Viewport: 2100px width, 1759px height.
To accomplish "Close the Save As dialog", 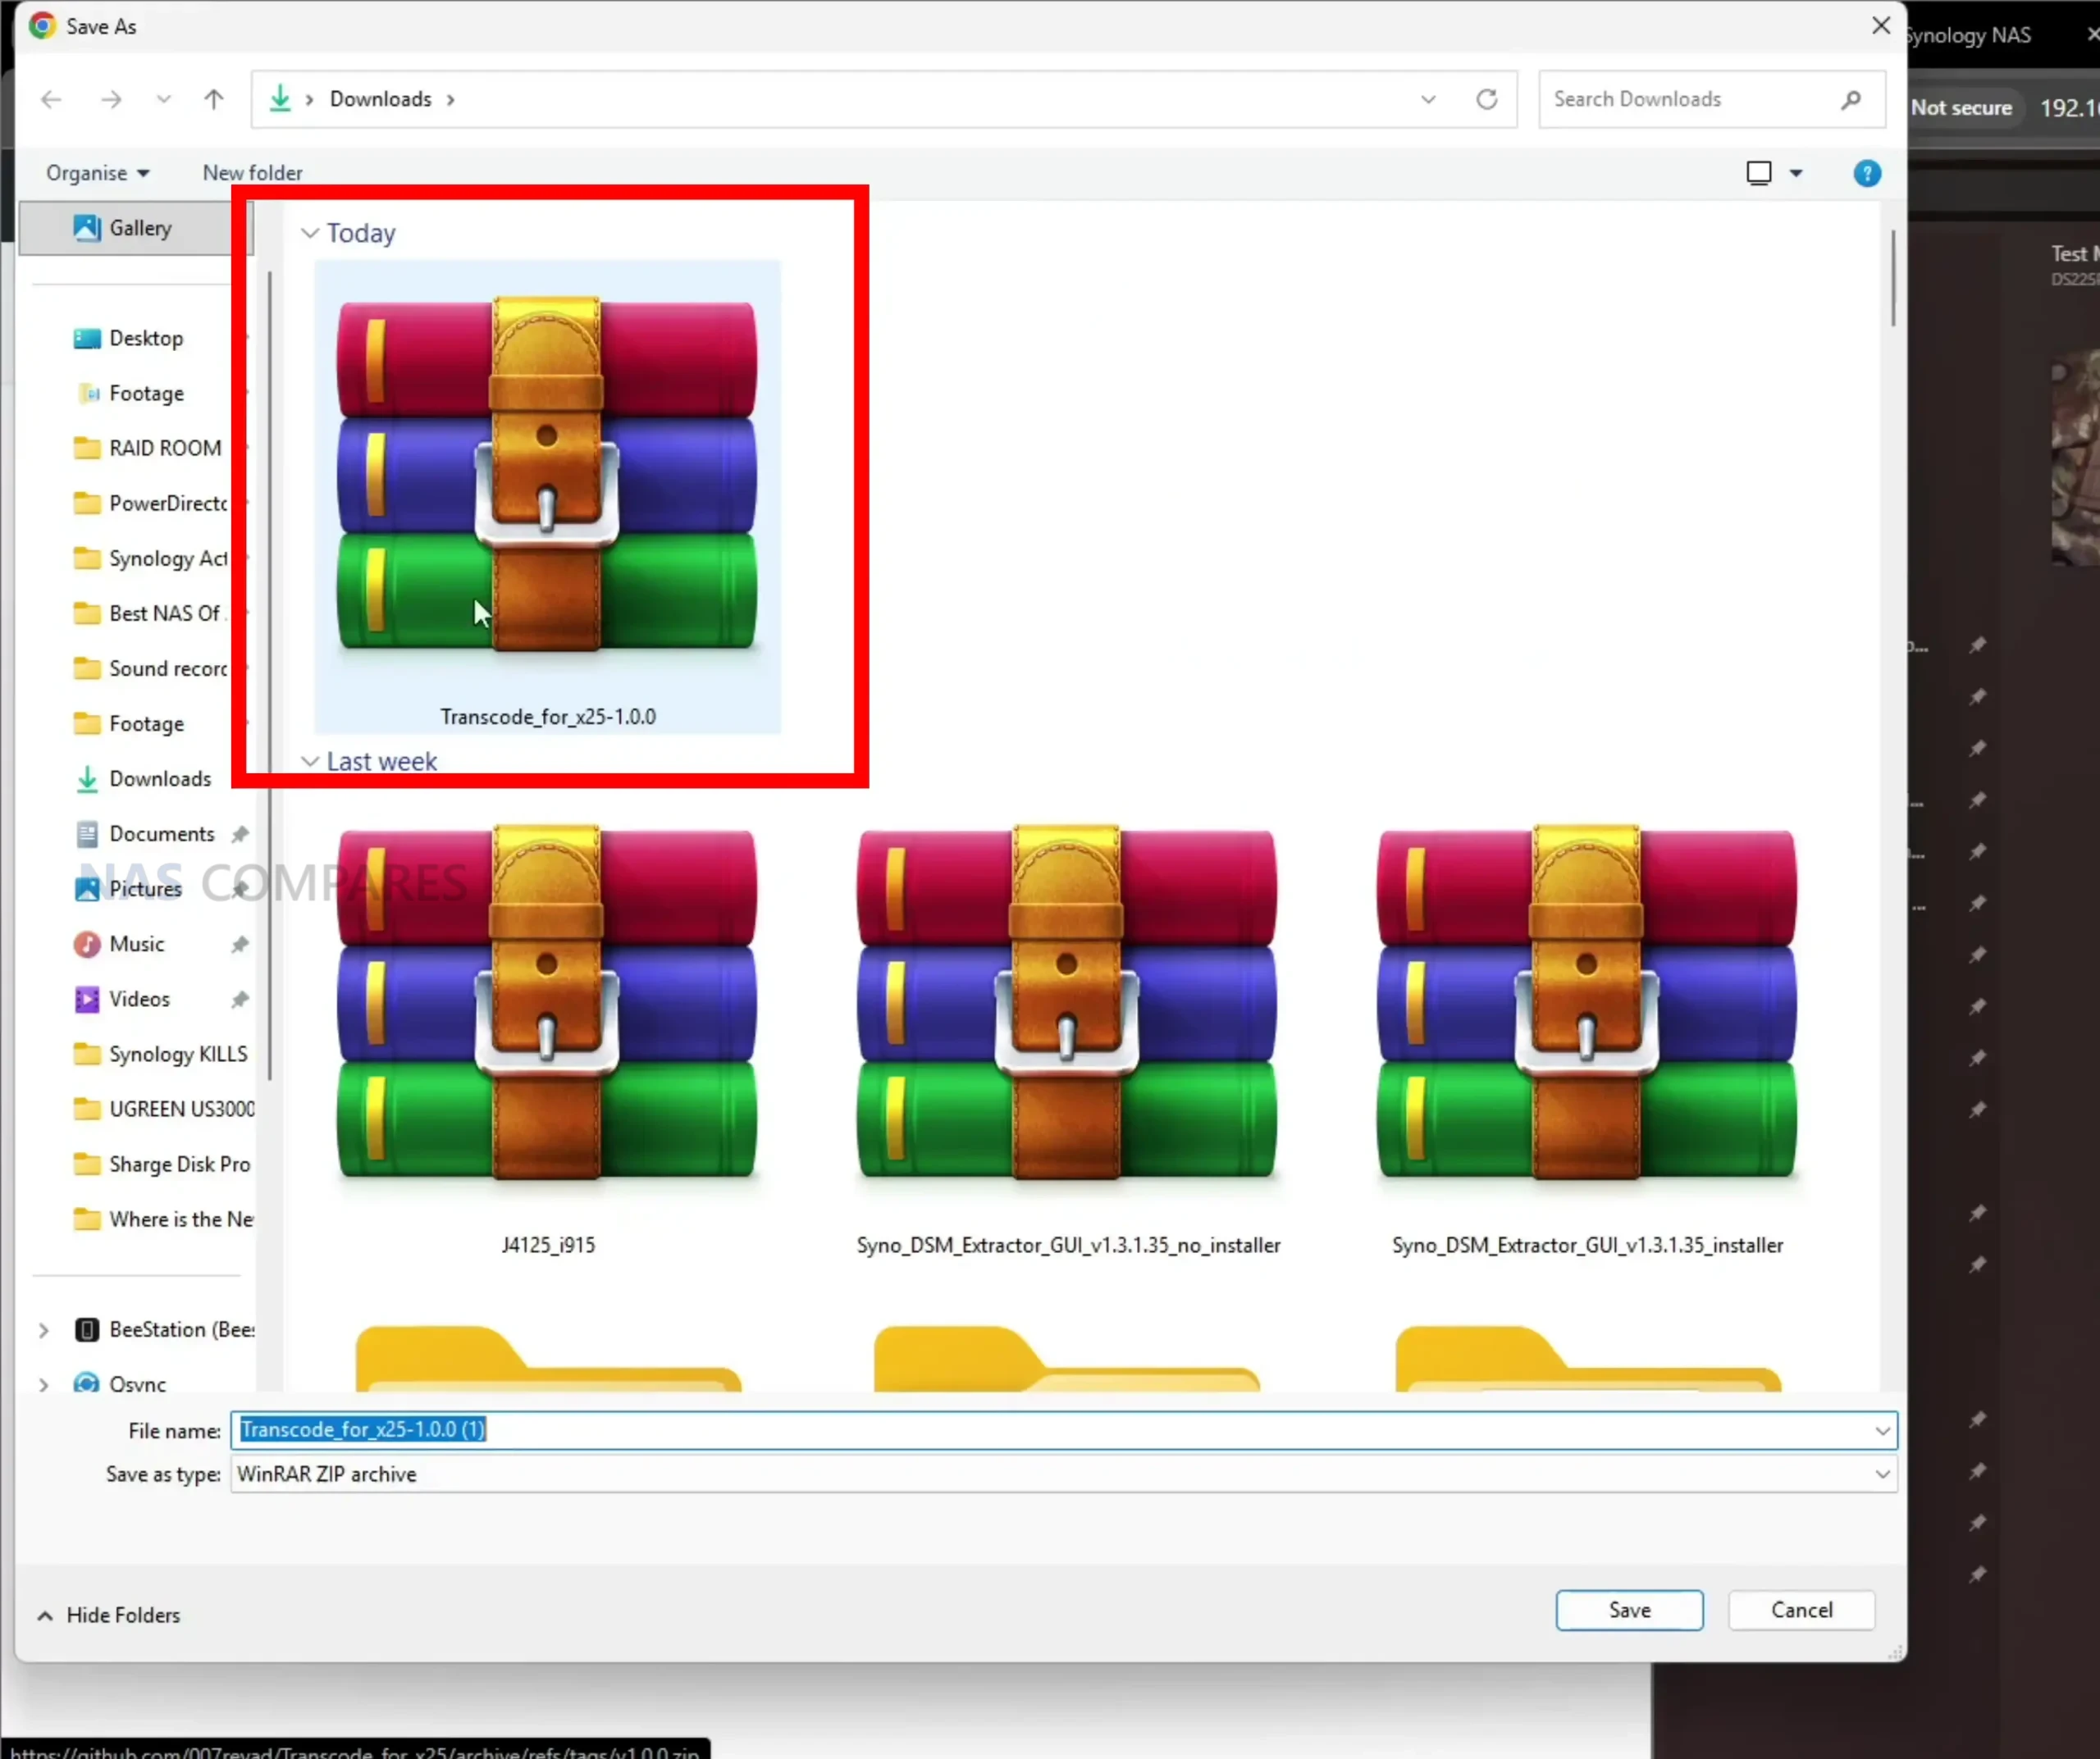I will click(1881, 26).
